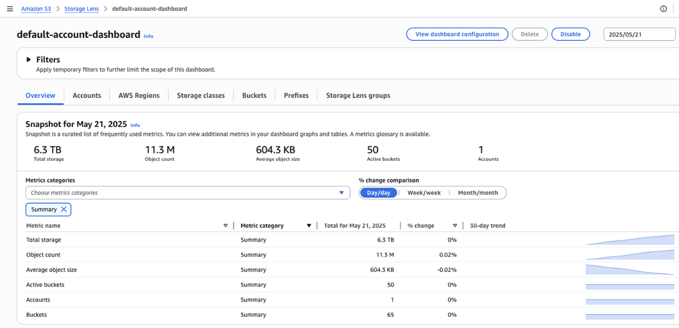Expand the Filters section

pyautogui.click(x=29, y=60)
